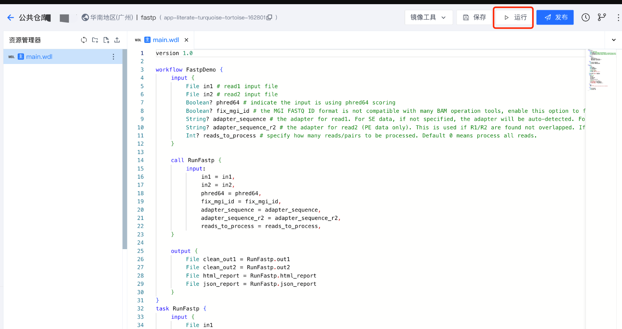Publish with the 发布 button

(555, 17)
